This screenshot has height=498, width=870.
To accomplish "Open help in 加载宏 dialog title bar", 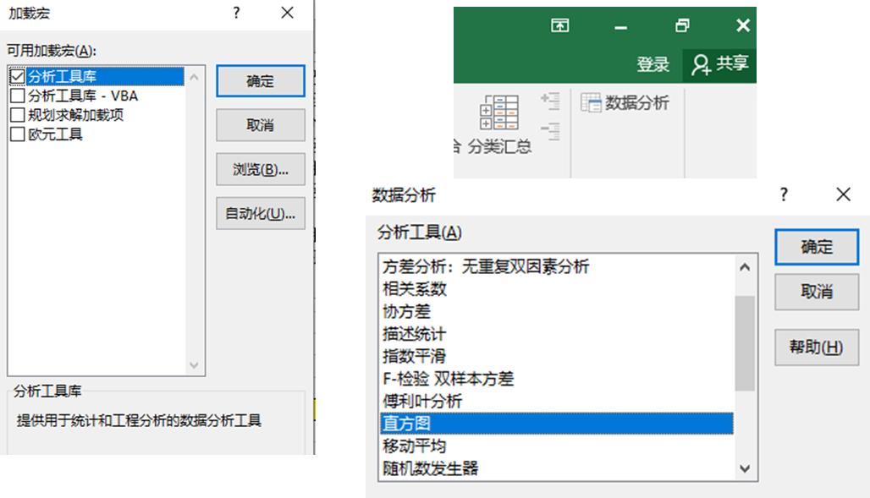I will click(236, 13).
